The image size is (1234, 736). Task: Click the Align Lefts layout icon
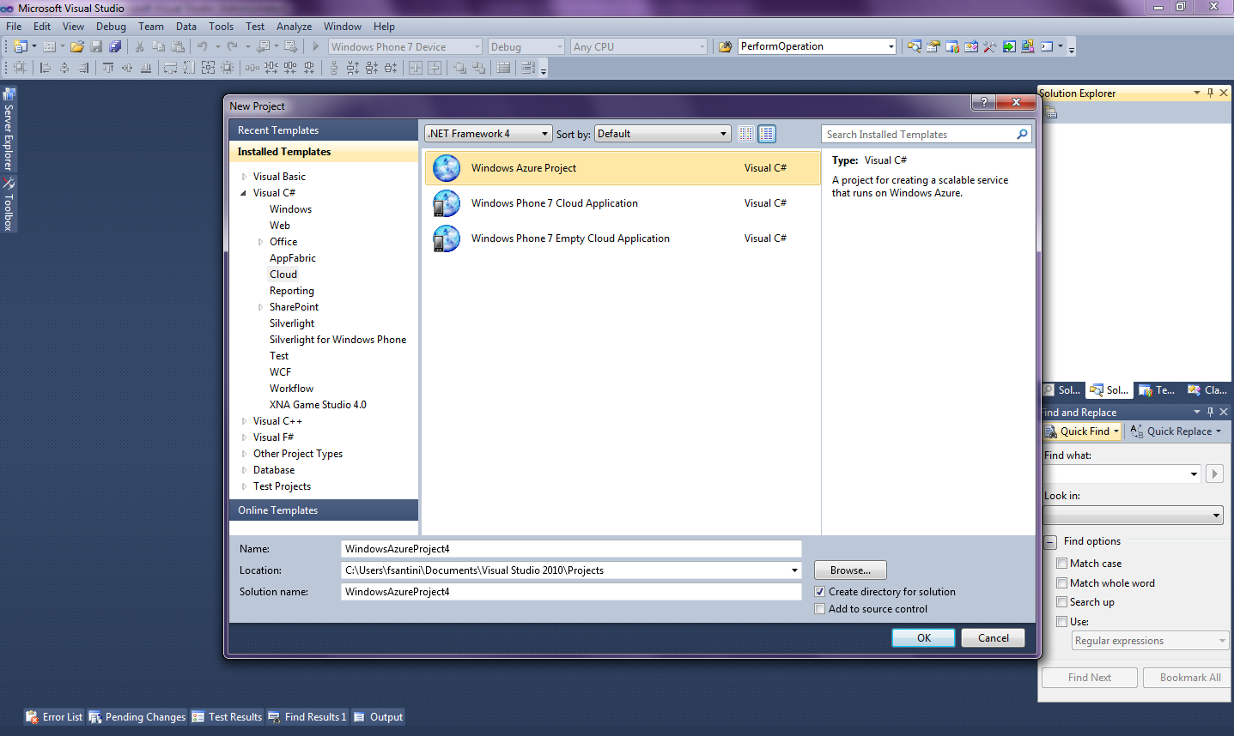[45, 67]
